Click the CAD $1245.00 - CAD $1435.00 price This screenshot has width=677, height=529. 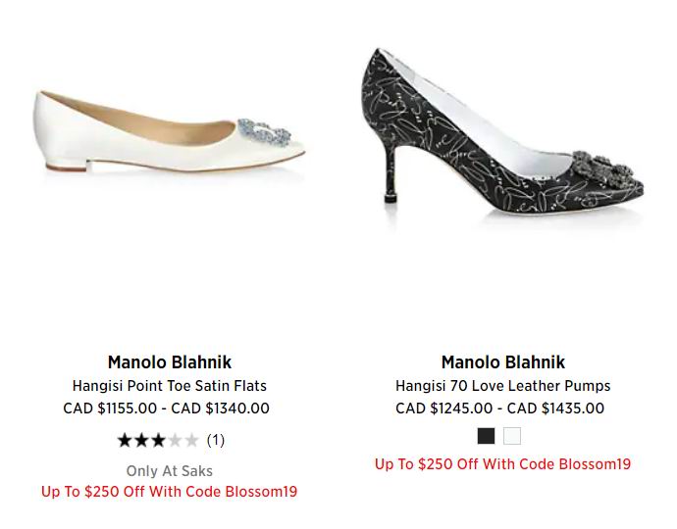500,408
